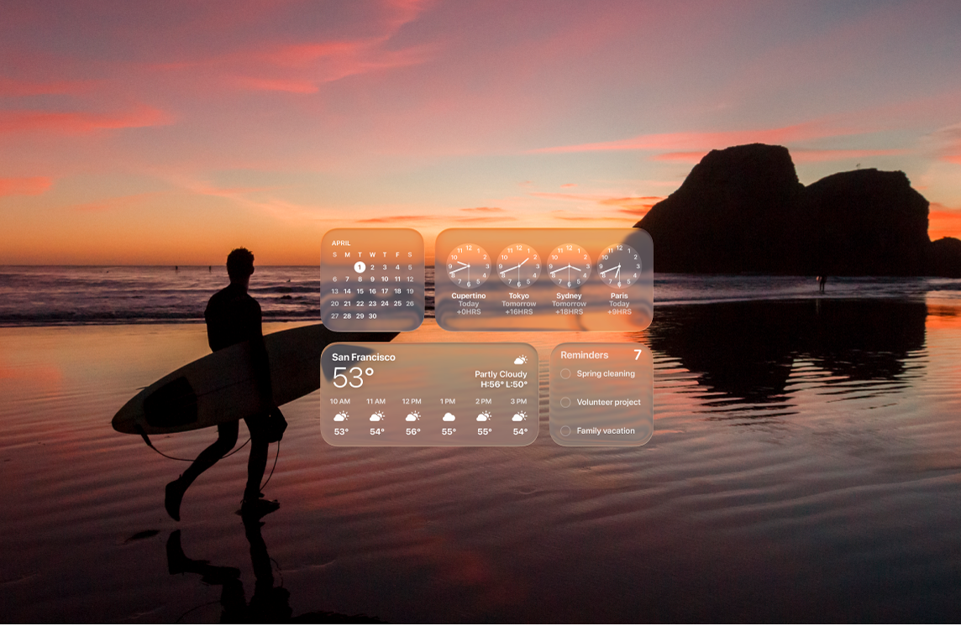
Task: Mark Spring cleaning as complete
Action: pos(566,373)
